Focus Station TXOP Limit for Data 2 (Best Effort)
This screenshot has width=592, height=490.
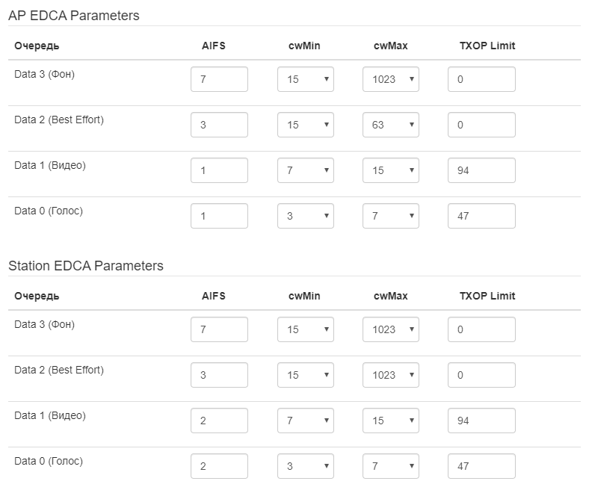click(x=481, y=375)
